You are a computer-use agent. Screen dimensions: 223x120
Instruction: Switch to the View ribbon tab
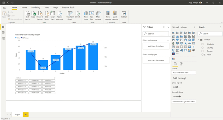click(x=47, y=7)
